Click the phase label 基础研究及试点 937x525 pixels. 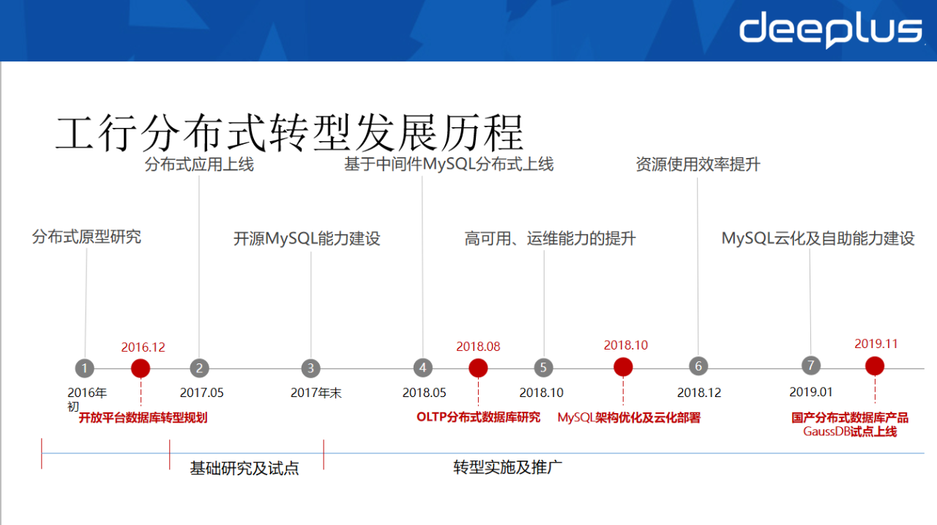244,468
